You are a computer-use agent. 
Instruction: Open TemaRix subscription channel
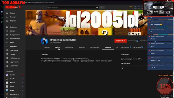[x=13, y=75]
